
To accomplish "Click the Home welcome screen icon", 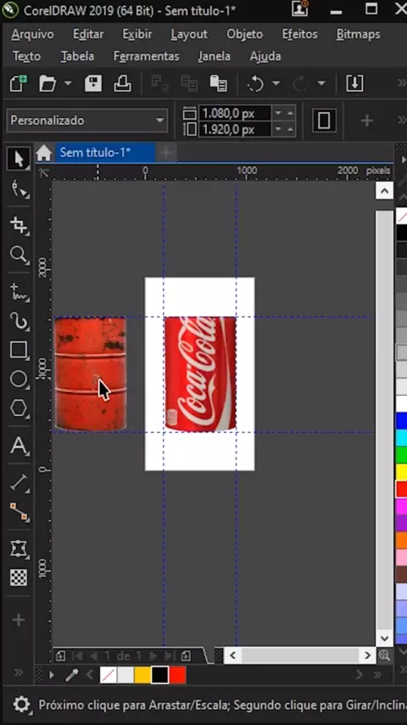I will coord(44,153).
